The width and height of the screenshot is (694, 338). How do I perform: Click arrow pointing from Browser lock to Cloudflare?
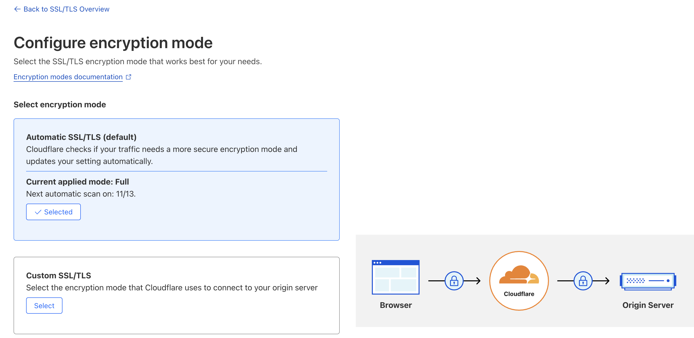pyautogui.click(x=472, y=281)
